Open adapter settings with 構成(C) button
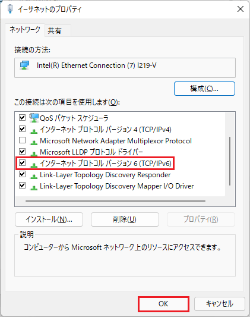Image resolution: width=250 pixels, height=317 pixels. coord(204,89)
